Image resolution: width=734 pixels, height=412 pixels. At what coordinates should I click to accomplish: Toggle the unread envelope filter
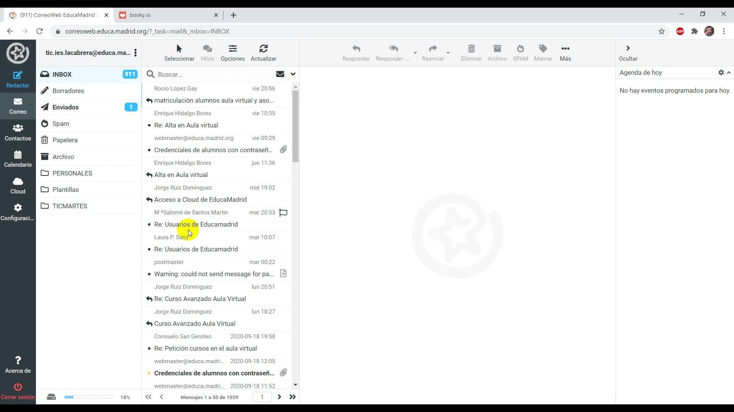280,74
